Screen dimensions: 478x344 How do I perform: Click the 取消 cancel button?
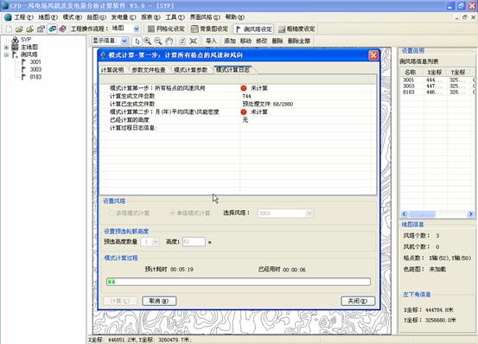click(159, 301)
